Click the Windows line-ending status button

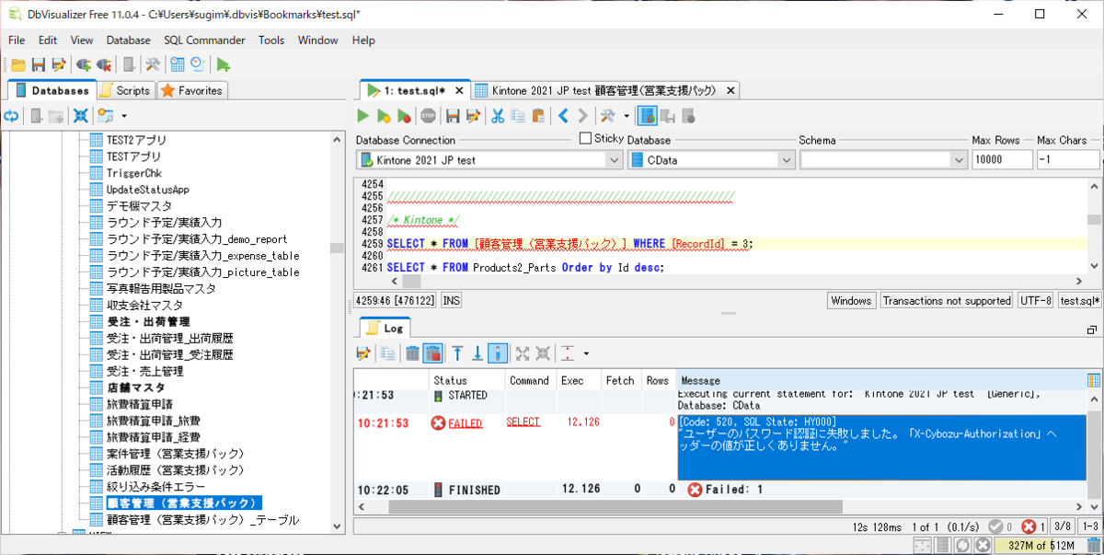click(x=851, y=301)
